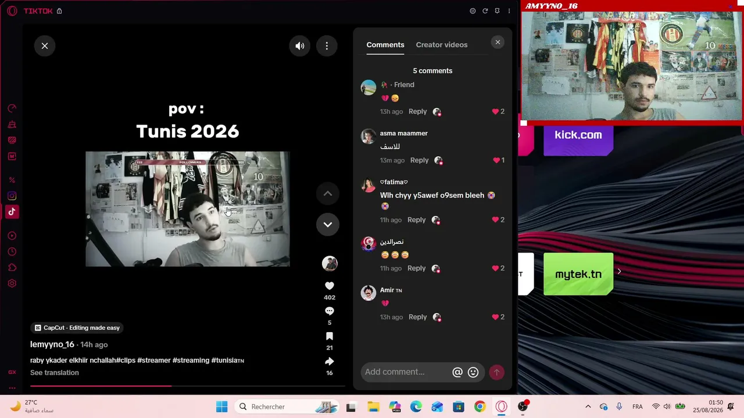
Task: Like the Friend comment at top
Action: [495, 111]
